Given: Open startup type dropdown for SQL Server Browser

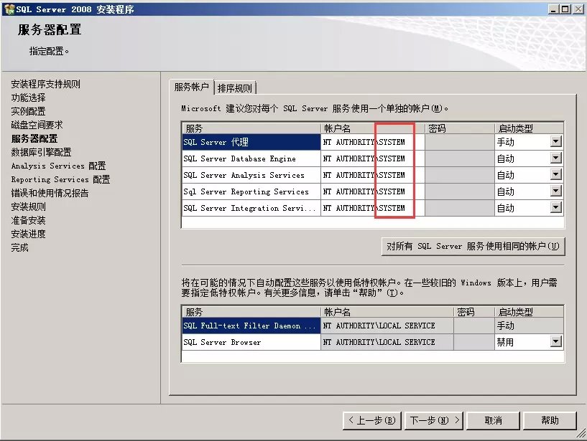Looking at the screenshot, I should point(556,342).
